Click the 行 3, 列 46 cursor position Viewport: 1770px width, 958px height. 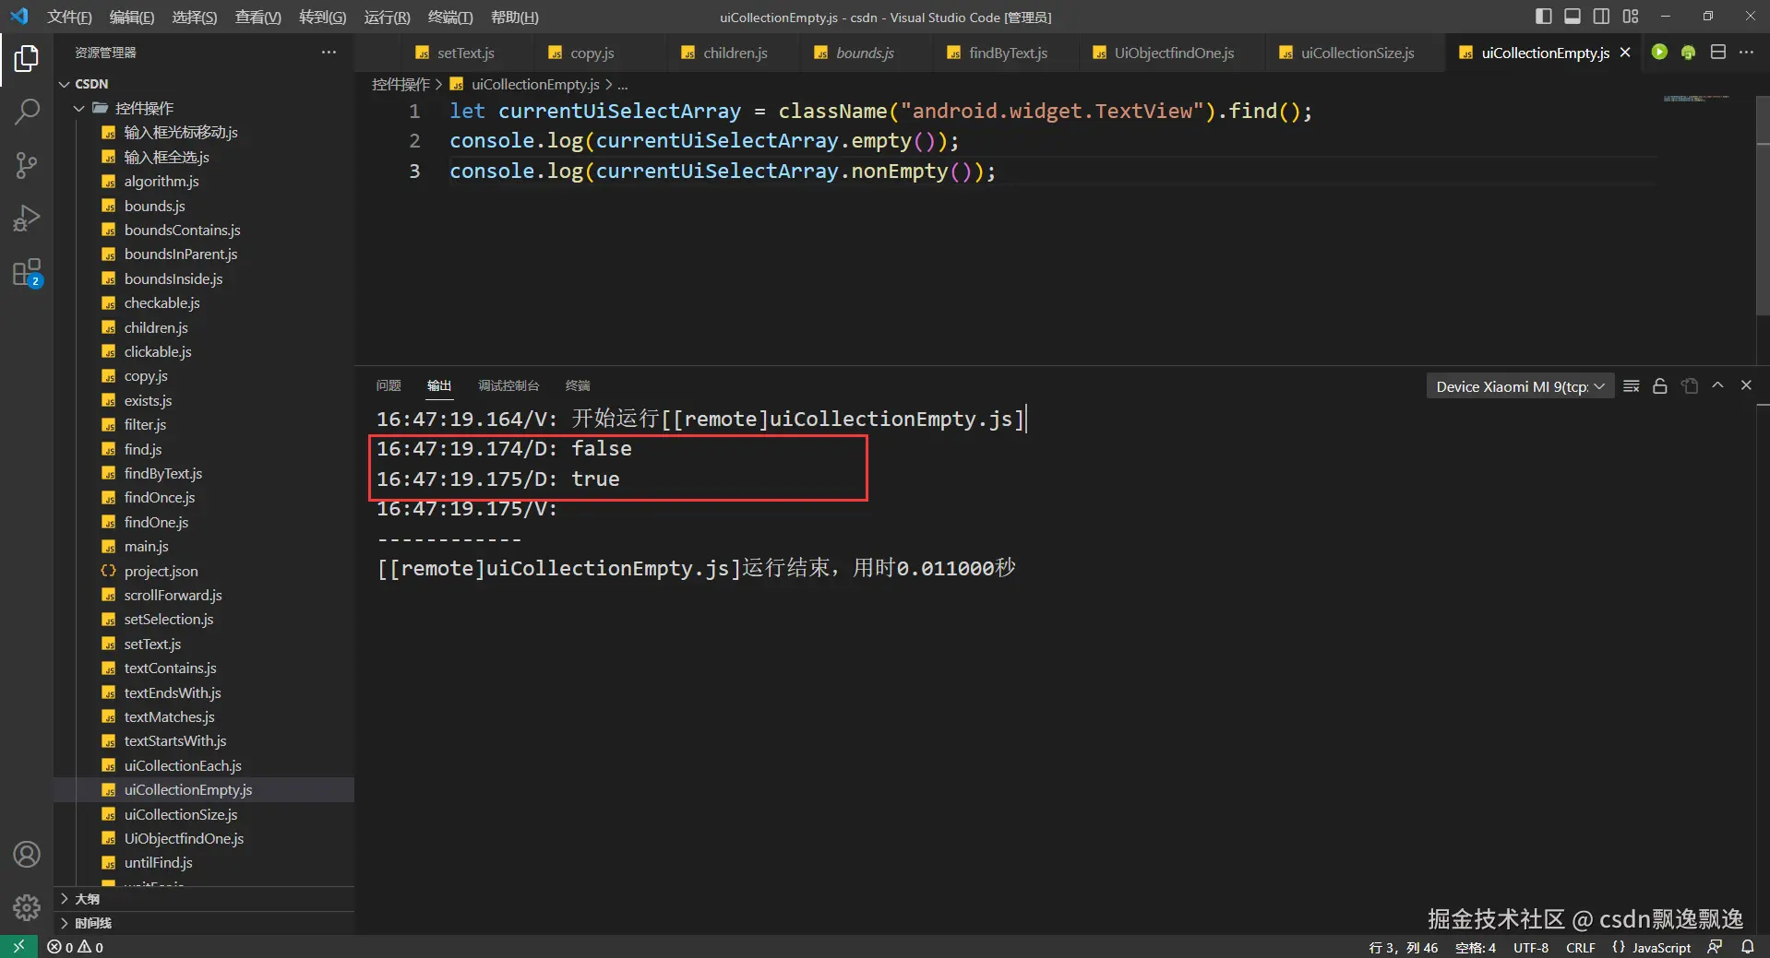[1403, 947]
